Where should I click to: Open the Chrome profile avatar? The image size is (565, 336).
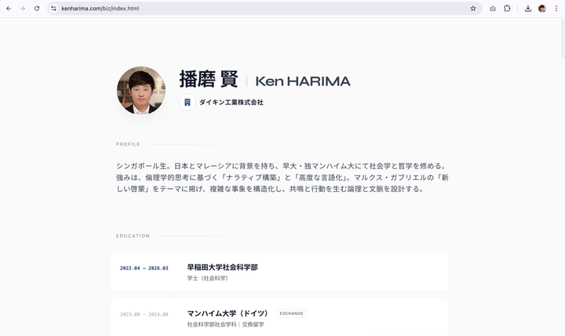542,9
